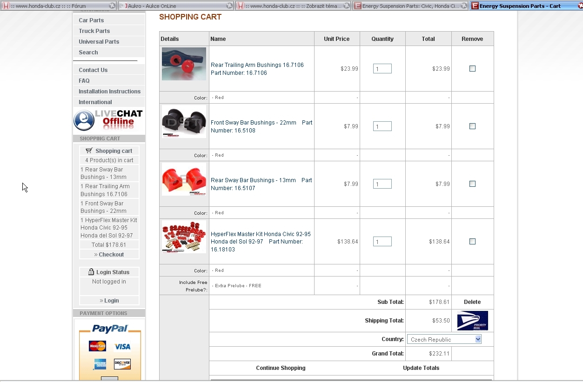Mark HyperFlex Master Kit for removal
Viewport: 583px width, 382px height.
[x=472, y=242]
